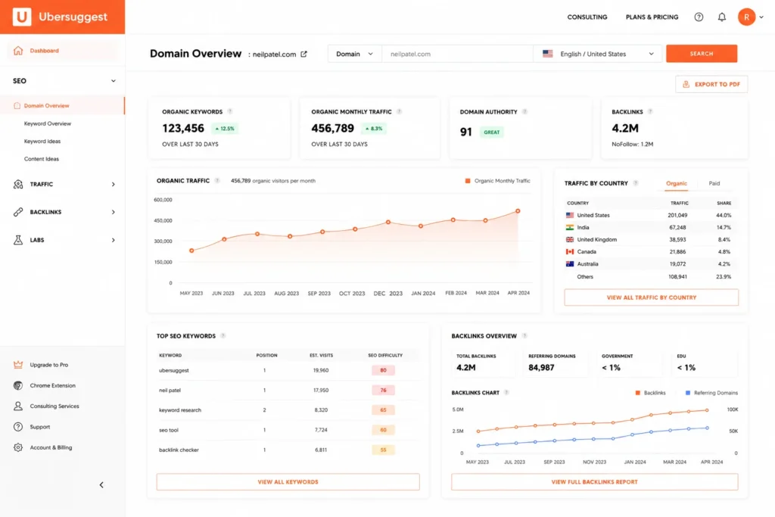Viewport: 775px width, 517px height.
Task: Collapse the sidebar with the left arrow
Action: [x=101, y=485]
